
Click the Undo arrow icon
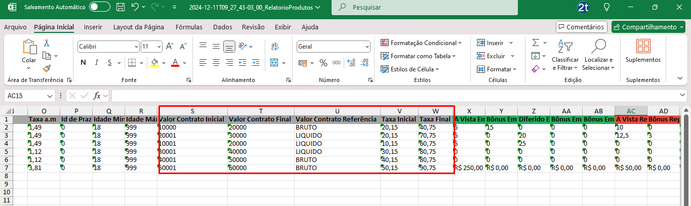click(135, 8)
